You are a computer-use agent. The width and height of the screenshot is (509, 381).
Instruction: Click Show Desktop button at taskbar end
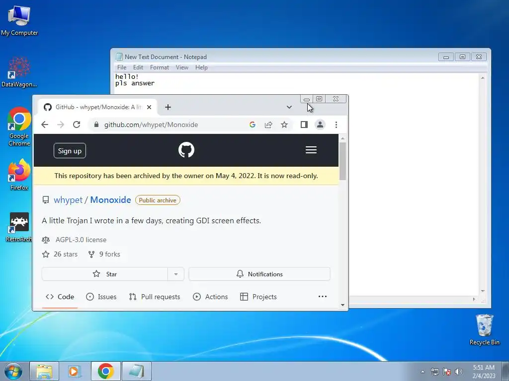pyautogui.click(x=506, y=371)
